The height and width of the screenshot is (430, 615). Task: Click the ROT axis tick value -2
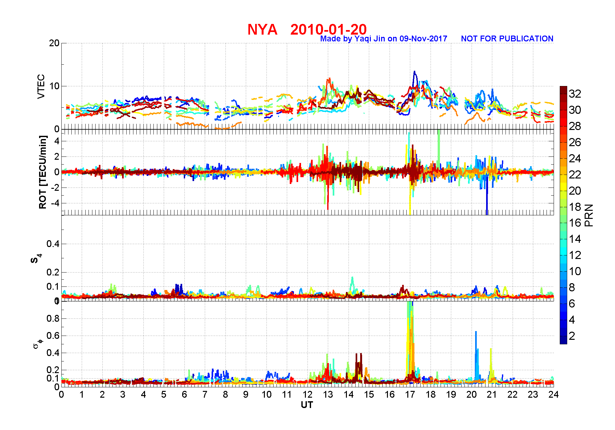pyautogui.click(x=55, y=188)
